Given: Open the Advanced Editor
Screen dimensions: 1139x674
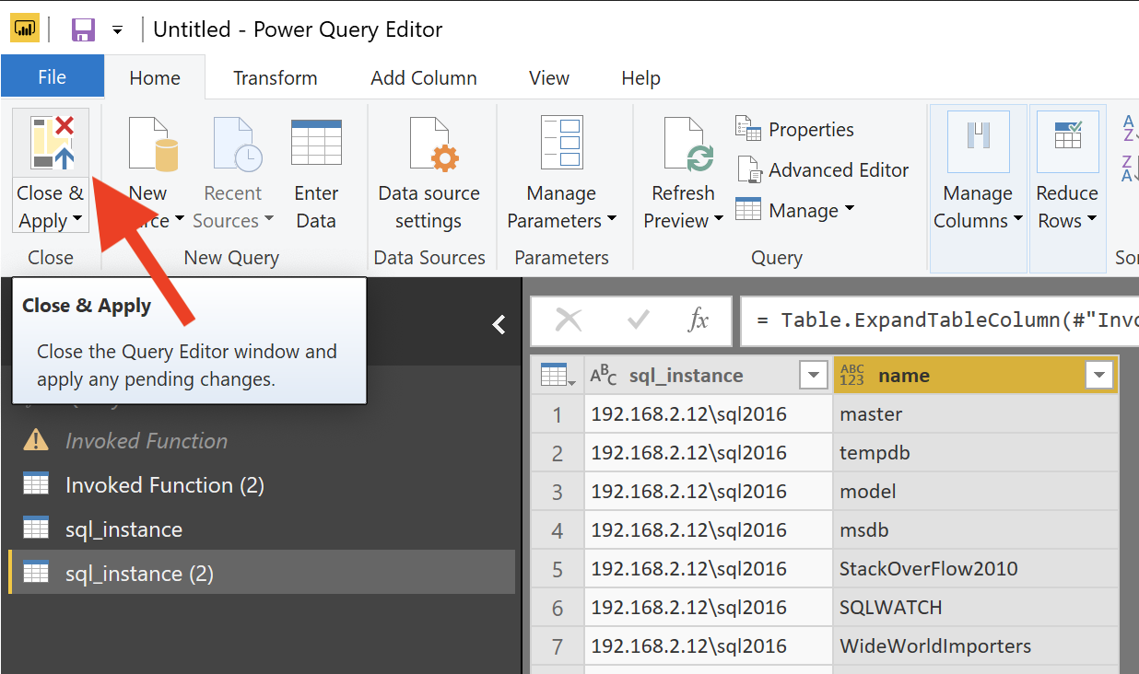Looking at the screenshot, I should point(822,169).
